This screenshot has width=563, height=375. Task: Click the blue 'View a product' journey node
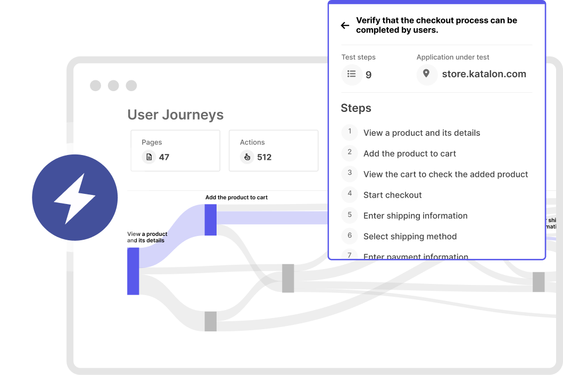pyautogui.click(x=133, y=271)
